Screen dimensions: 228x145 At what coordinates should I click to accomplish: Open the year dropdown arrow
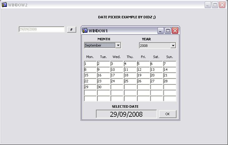173,46
